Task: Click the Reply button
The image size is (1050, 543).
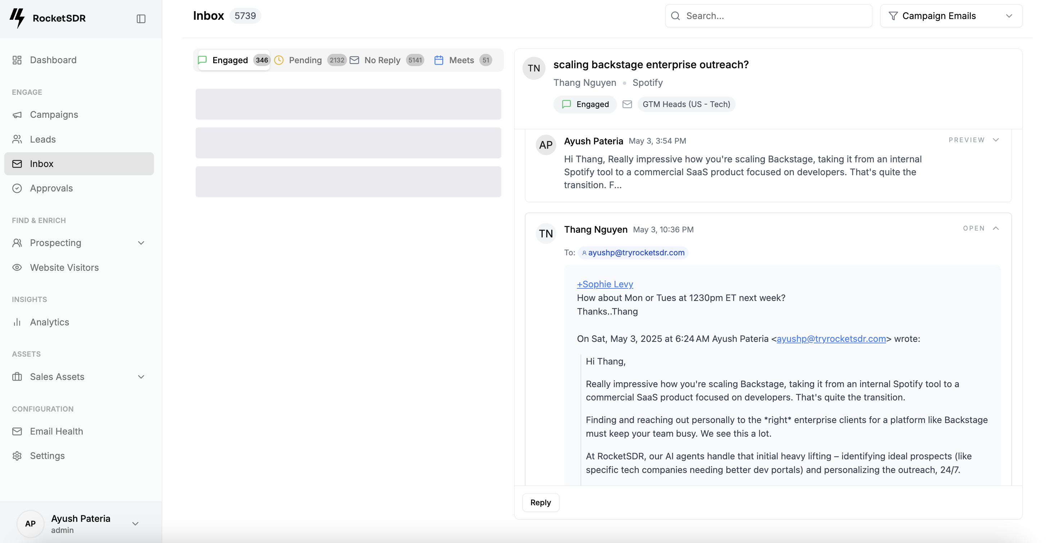Action: tap(540, 502)
